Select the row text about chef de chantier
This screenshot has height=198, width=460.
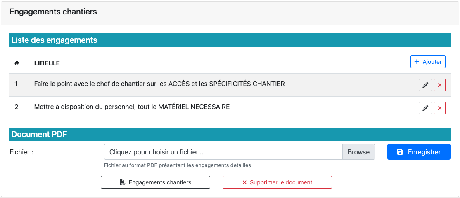[x=159, y=84]
